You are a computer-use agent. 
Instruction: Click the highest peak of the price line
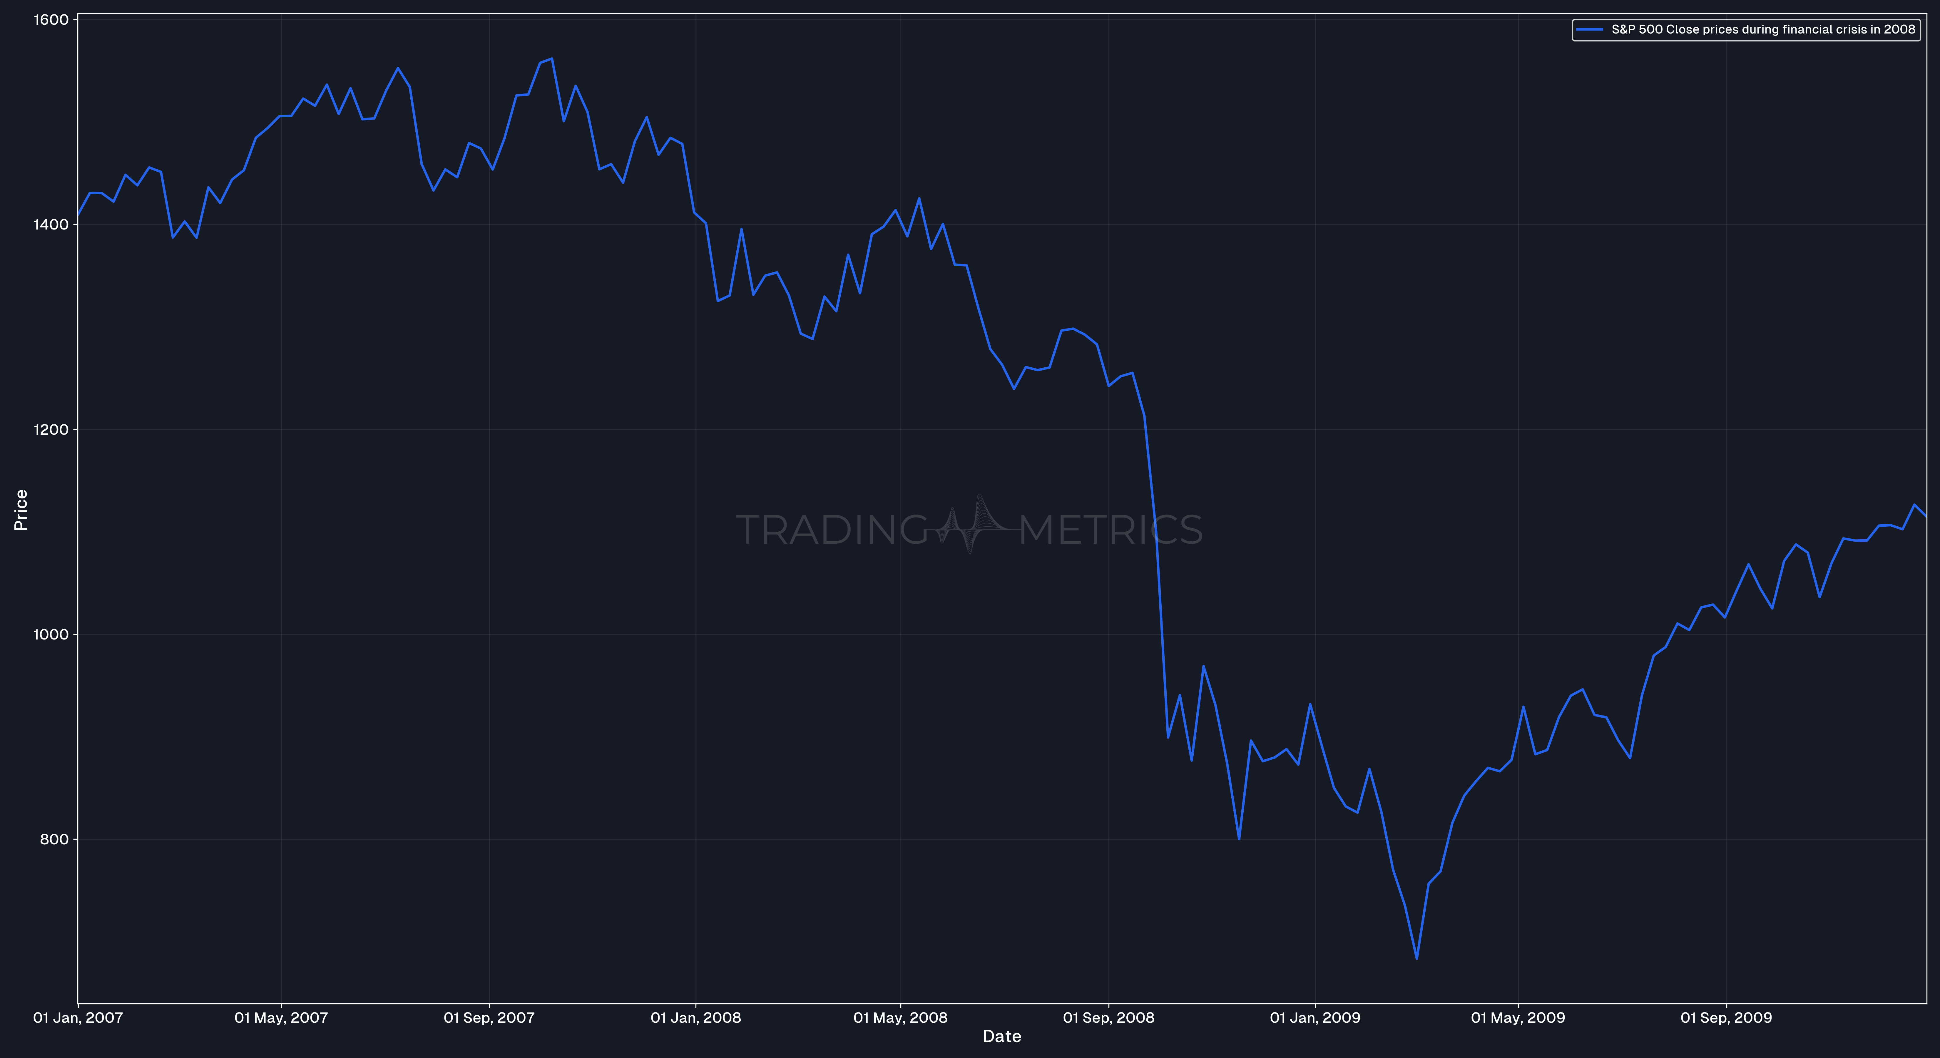[x=552, y=59]
